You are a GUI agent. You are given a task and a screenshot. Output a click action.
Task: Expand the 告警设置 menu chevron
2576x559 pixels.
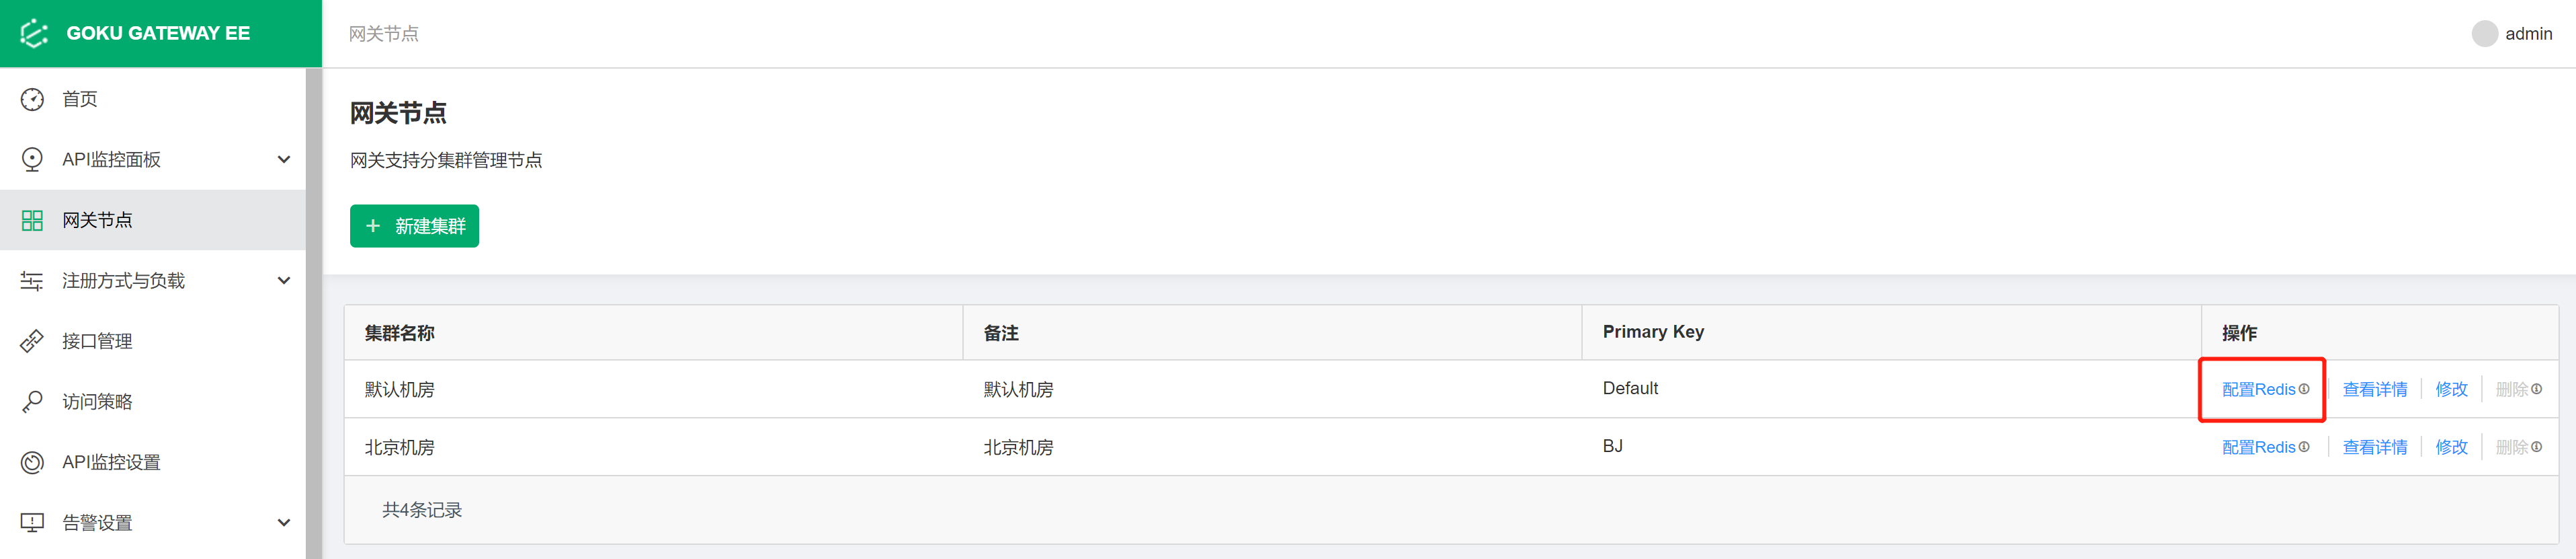[284, 523]
